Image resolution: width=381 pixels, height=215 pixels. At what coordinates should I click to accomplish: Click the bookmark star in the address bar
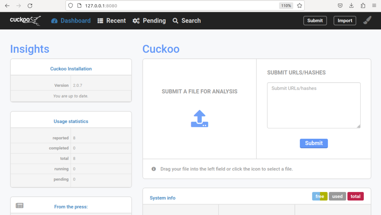tap(299, 5)
